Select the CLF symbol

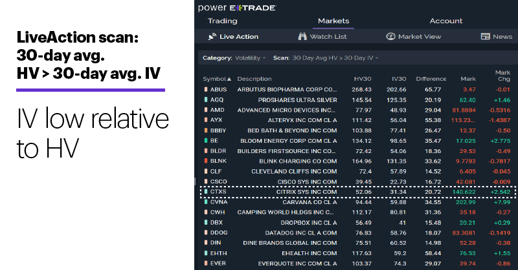click(x=216, y=171)
